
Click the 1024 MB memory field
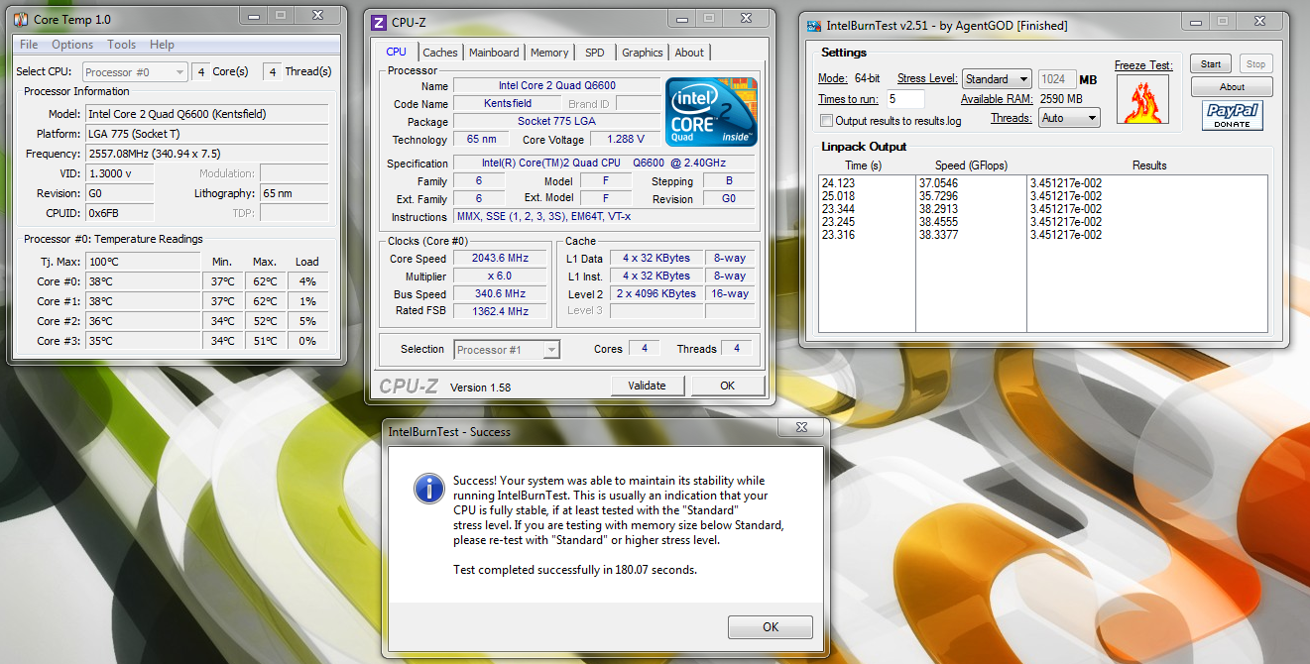point(1056,79)
